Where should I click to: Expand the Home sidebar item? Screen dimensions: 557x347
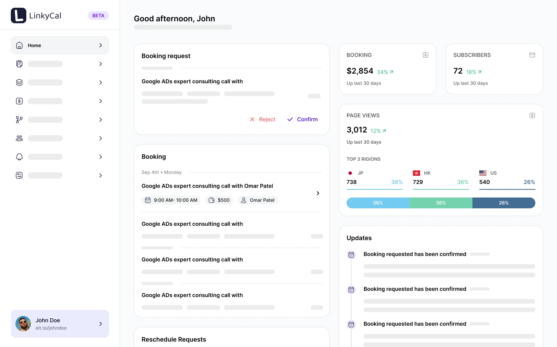click(101, 45)
